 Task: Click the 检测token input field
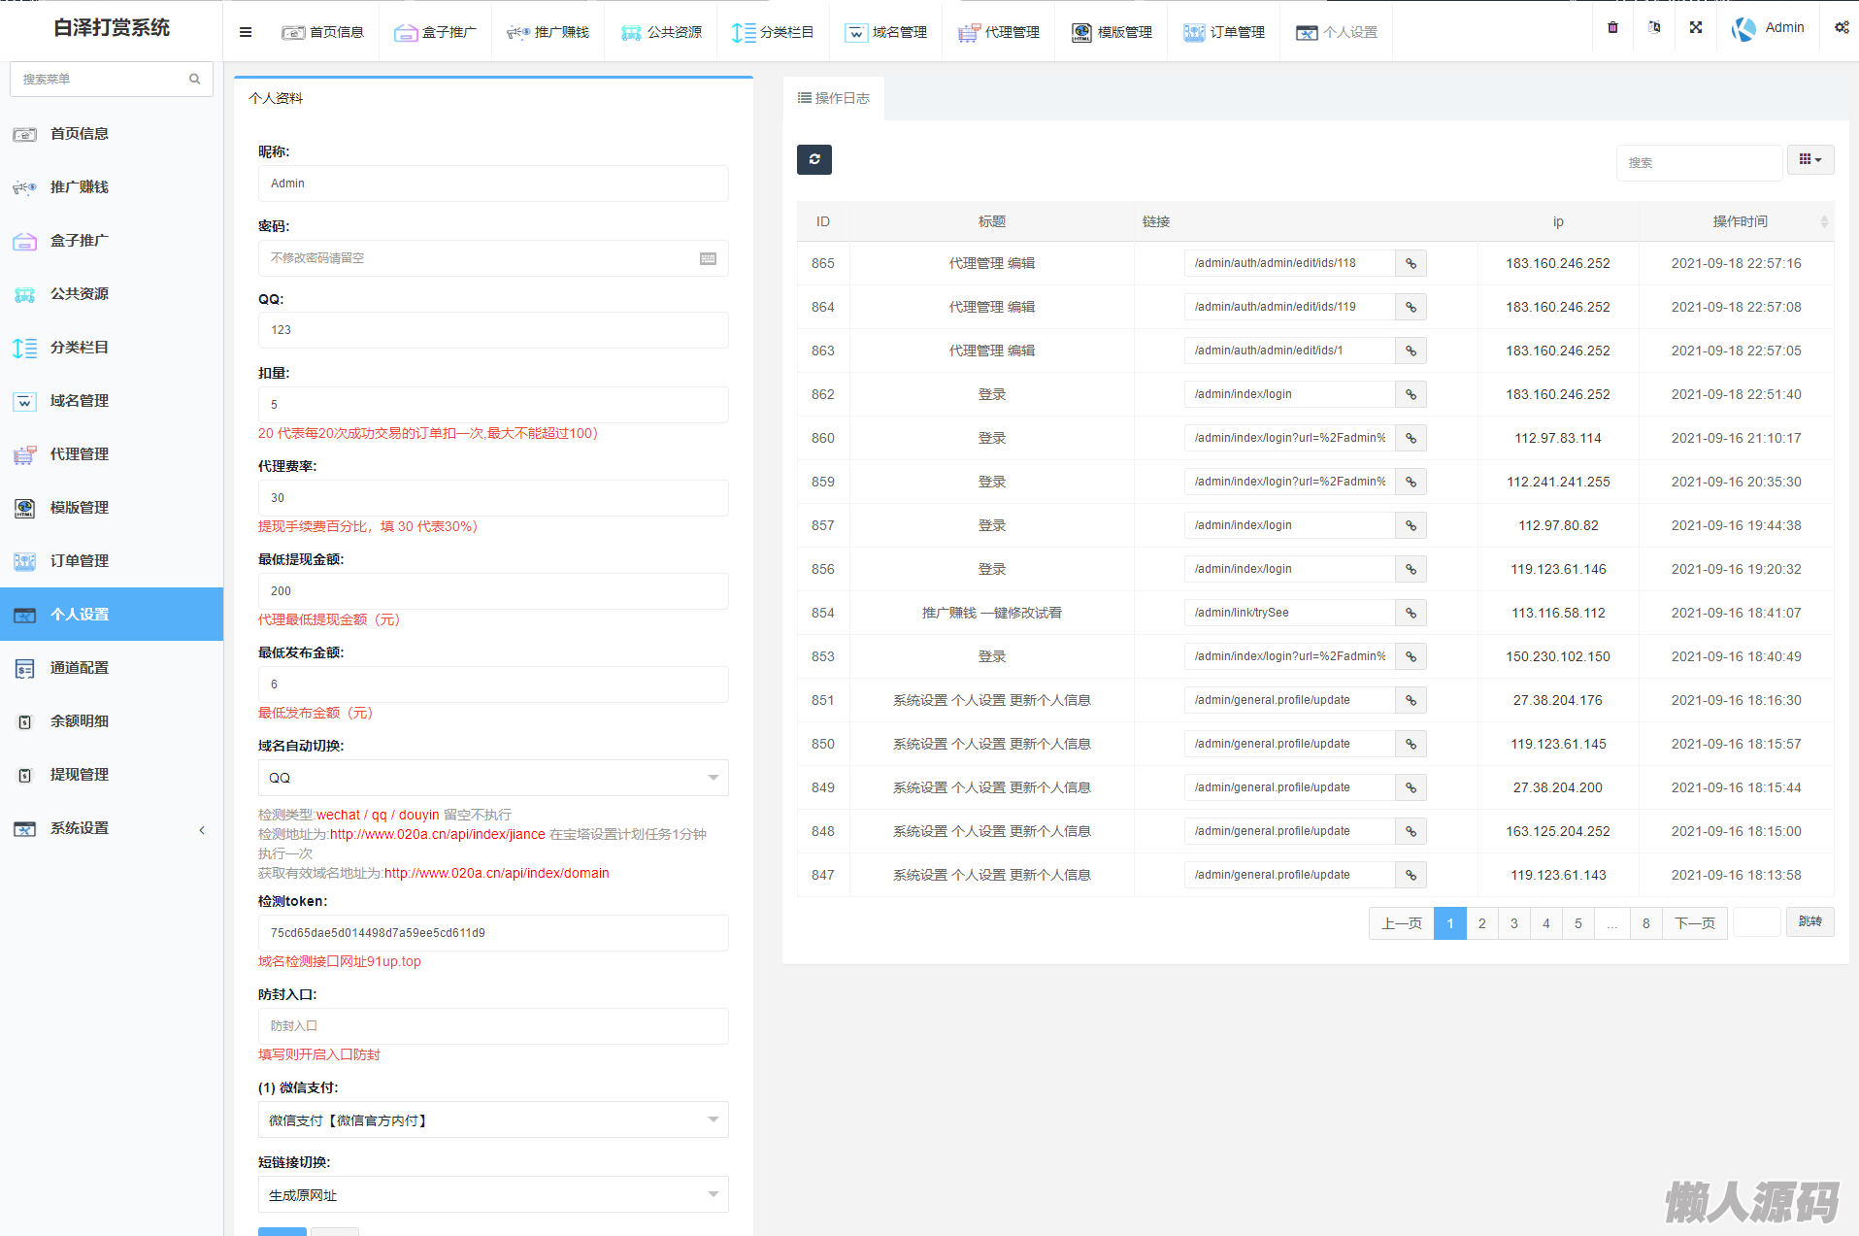(493, 933)
